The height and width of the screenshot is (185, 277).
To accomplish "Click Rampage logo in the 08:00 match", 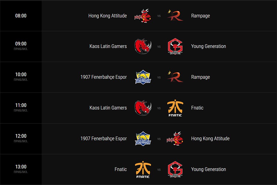I will pos(175,16).
